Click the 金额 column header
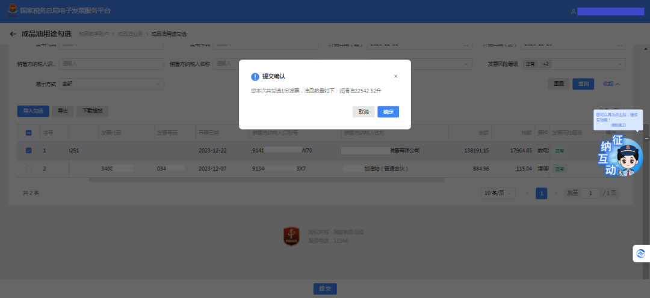 pos(484,133)
